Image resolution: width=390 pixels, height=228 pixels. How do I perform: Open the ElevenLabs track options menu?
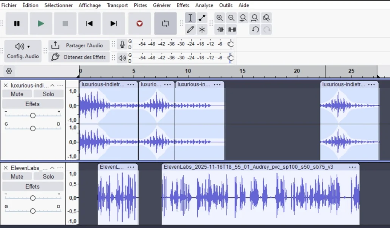(x=60, y=168)
